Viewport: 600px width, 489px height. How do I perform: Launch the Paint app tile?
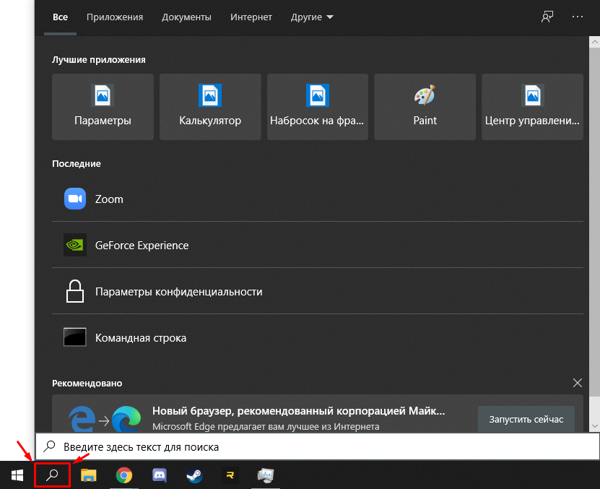coord(425,107)
